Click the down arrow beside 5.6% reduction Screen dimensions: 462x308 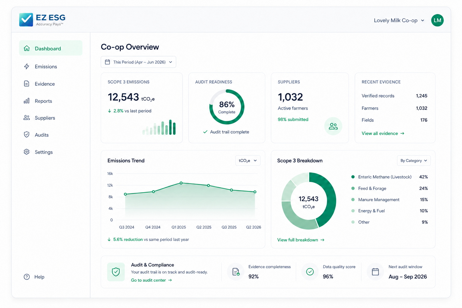(x=109, y=239)
